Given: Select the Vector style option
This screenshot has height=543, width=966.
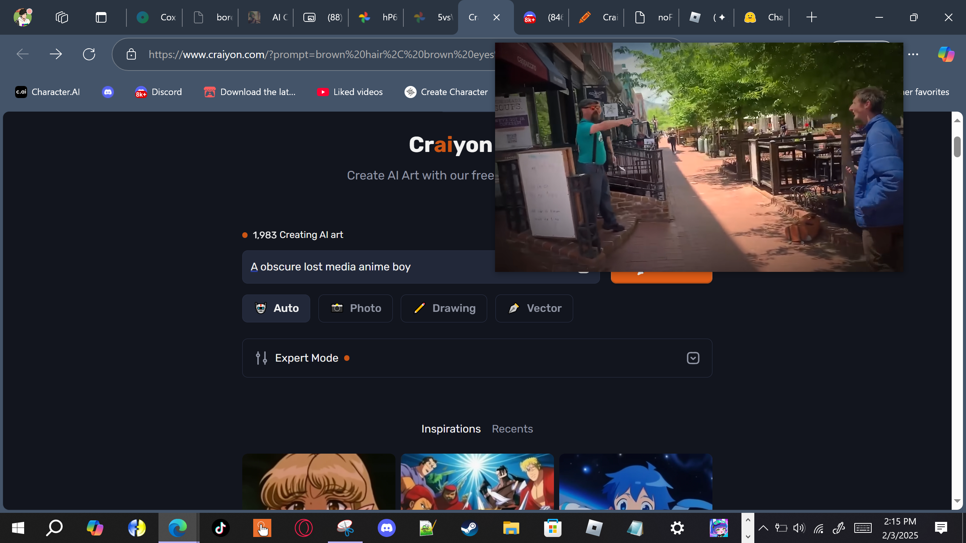Looking at the screenshot, I should tap(534, 308).
